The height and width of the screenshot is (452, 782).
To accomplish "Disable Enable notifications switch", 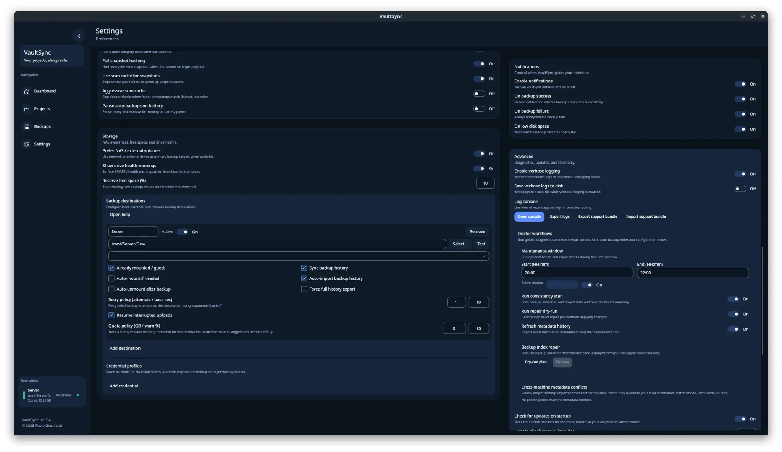I will 740,84.
